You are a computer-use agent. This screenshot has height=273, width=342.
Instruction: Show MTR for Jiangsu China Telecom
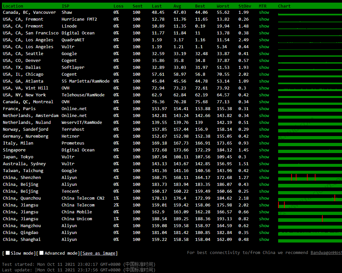[x=264, y=205]
